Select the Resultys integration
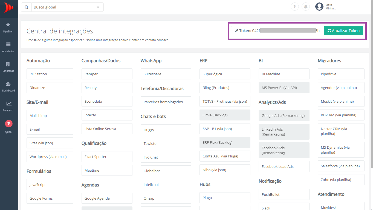The height and width of the screenshot is (210, 373). [107, 88]
